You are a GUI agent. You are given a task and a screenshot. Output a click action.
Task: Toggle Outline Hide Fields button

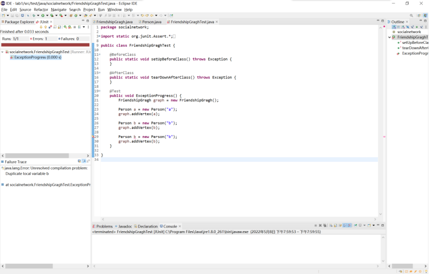click(408, 27)
